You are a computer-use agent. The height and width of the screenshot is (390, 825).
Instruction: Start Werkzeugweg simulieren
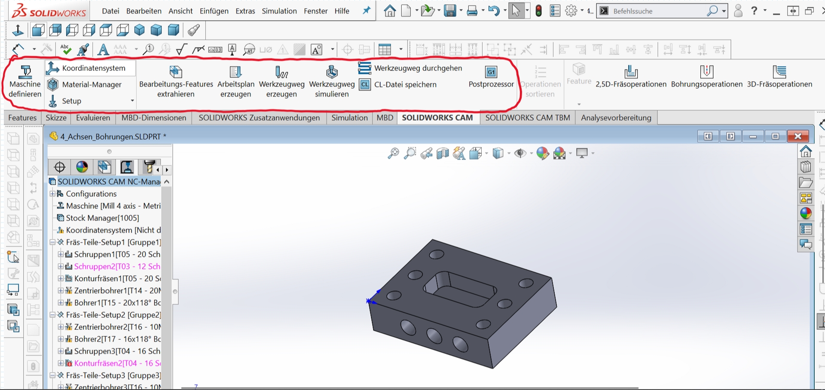click(x=332, y=72)
